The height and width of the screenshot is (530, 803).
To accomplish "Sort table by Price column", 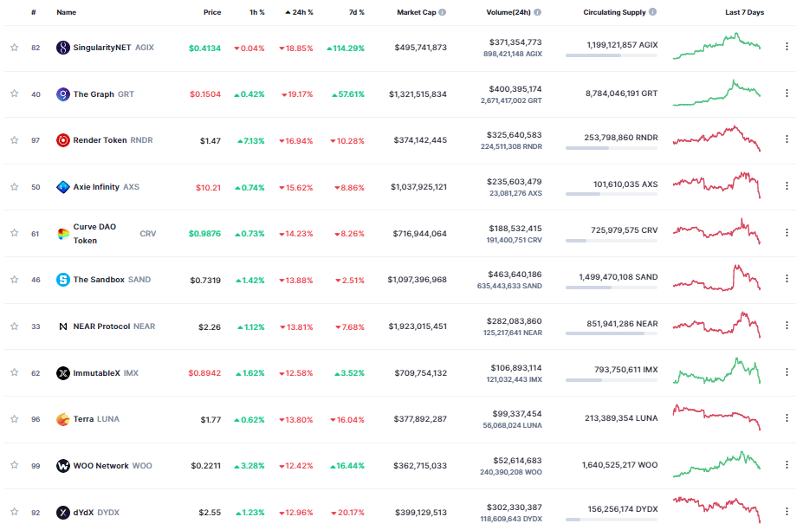I will [x=212, y=12].
